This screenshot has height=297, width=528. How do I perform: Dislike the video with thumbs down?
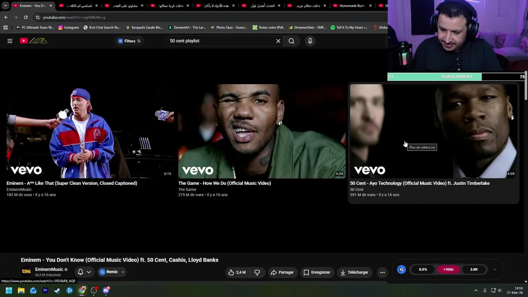[x=257, y=272]
